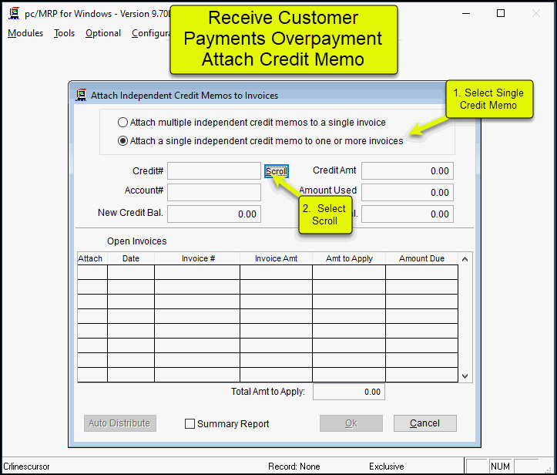
Task: Select attach a single independent credit memo option
Action: (122, 141)
